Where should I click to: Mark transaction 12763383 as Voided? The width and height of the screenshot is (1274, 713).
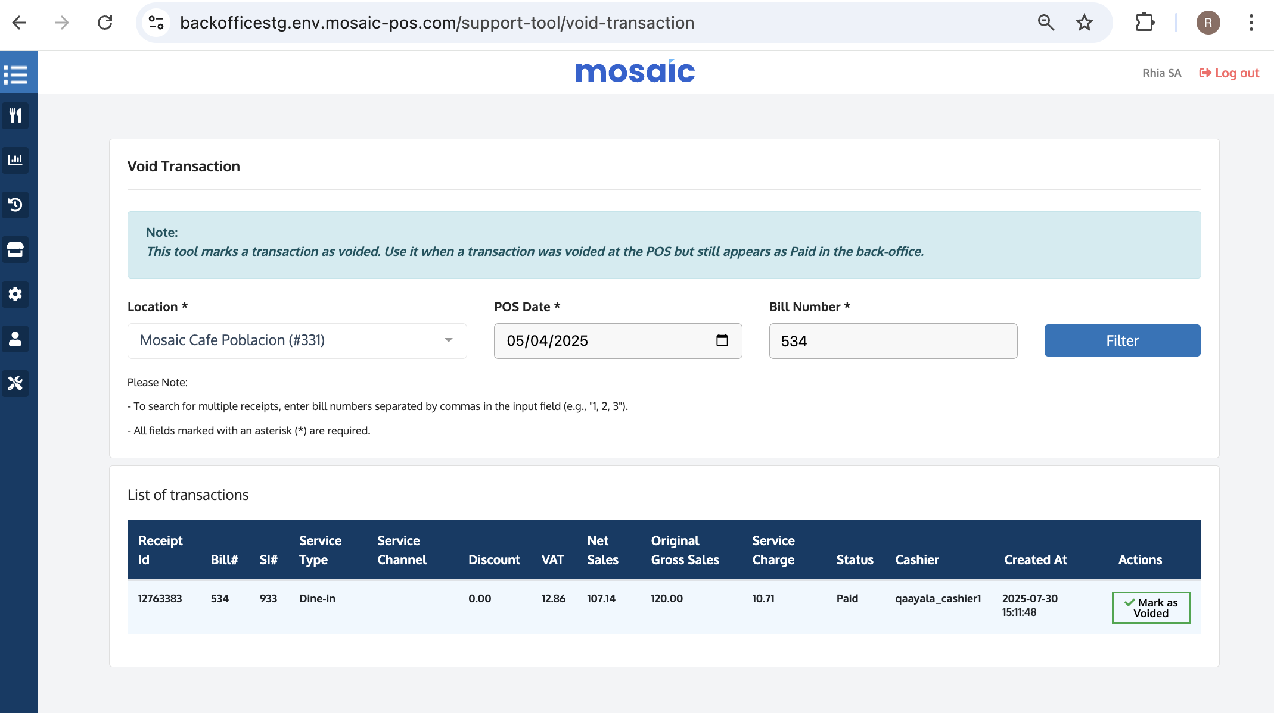[x=1150, y=607]
